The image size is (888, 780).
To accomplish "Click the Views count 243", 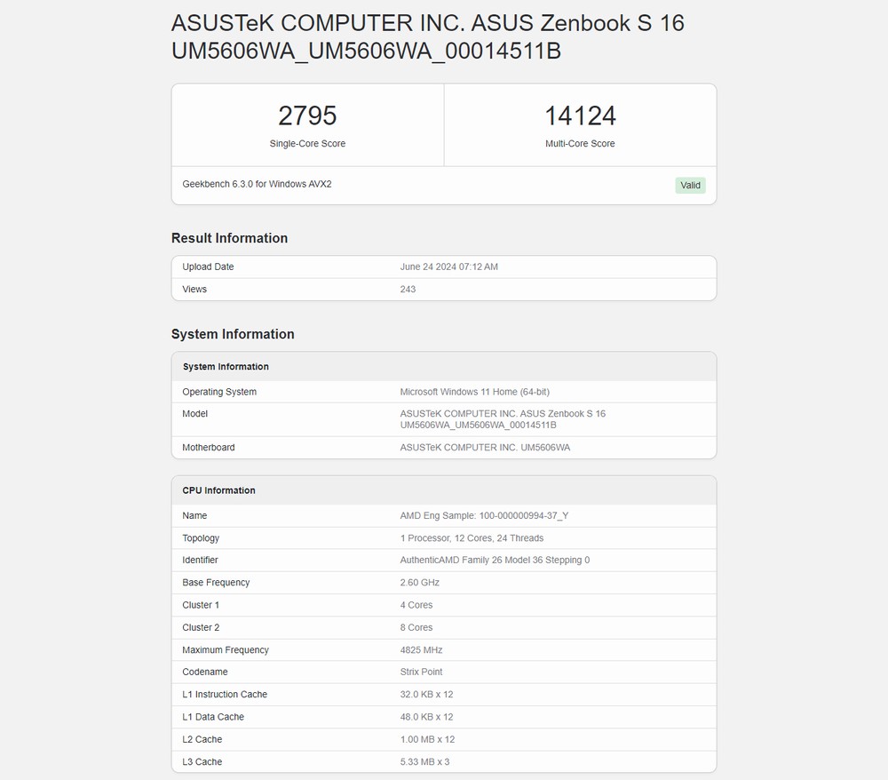I will (408, 290).
